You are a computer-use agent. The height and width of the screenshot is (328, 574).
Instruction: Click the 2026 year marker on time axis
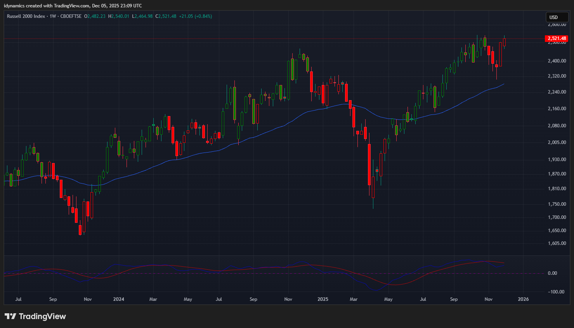pos(523,299)
